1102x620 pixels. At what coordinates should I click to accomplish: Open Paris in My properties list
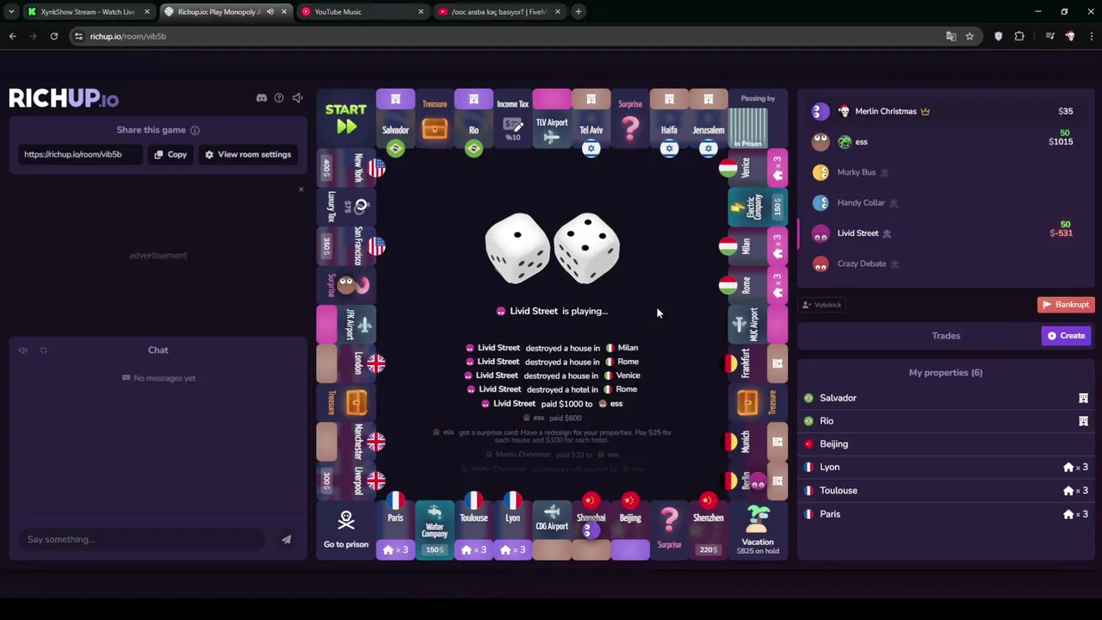(945, 514)
